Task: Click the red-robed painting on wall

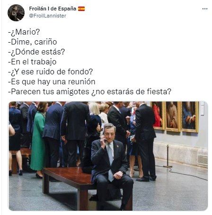Action: click(158, 116)
